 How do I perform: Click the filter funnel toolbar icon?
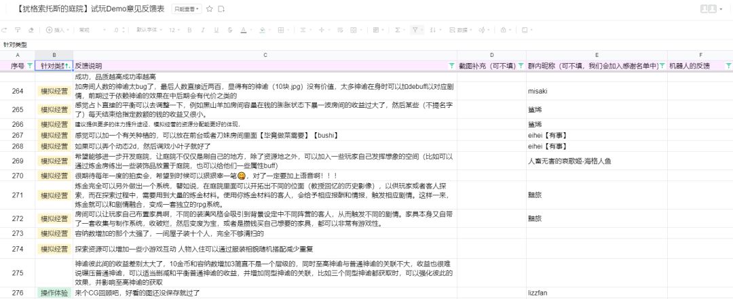415,30
